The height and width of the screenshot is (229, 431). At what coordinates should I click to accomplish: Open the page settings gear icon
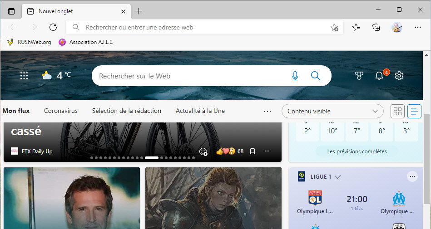399,76
